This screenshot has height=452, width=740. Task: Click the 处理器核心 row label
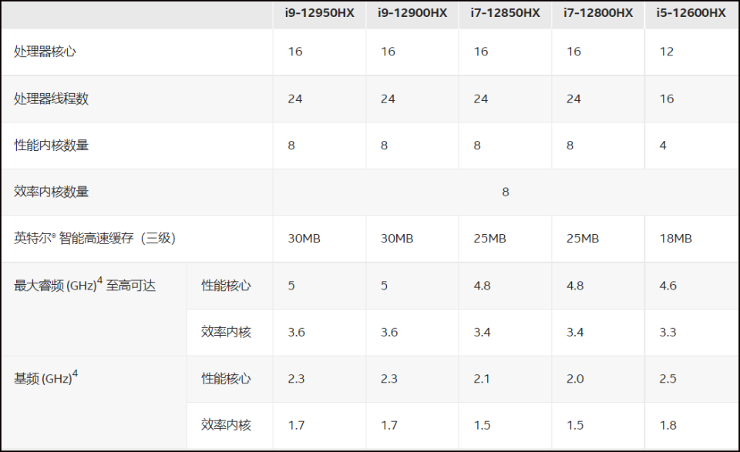click(x=45, y=52)
